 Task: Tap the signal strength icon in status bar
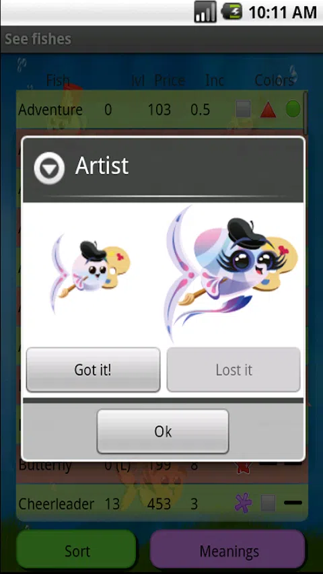tap(205, 11)
